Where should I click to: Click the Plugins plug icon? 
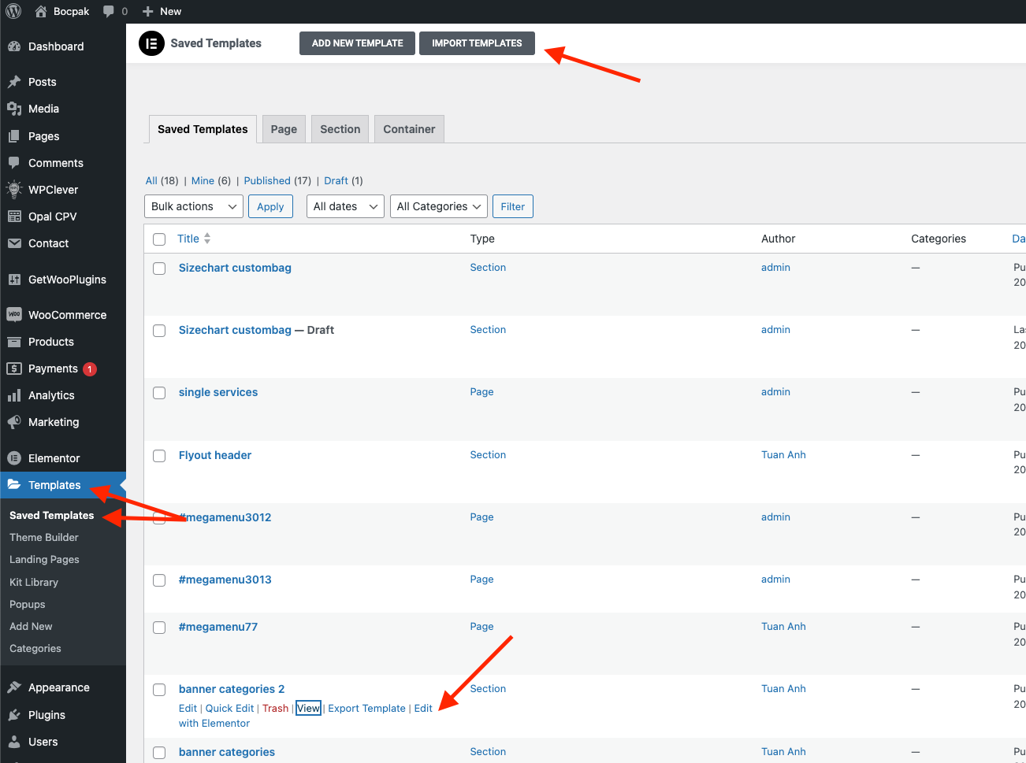pos(14,715)
